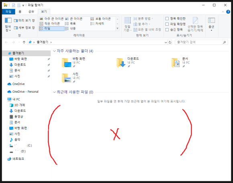Refresh the current folder view
Viewport: 233px width, 183px height.
tap(170, 43)
